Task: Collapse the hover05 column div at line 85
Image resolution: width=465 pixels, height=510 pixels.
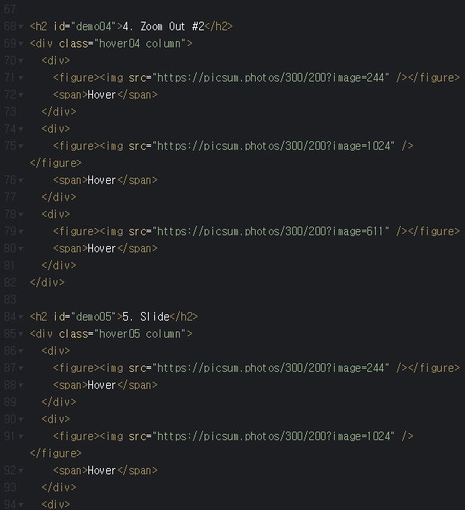Action: [x=20, y=334]
